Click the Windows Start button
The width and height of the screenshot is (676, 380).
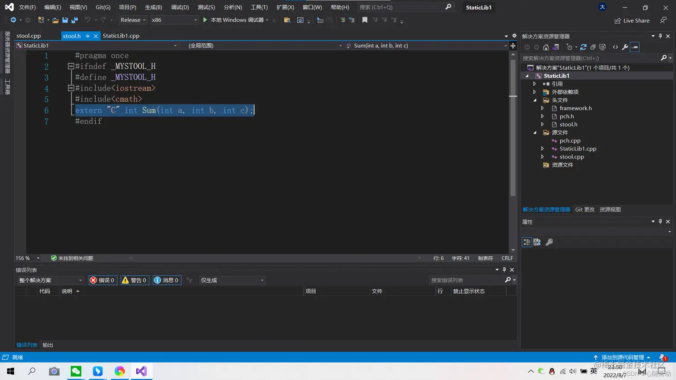click(10, 371)
